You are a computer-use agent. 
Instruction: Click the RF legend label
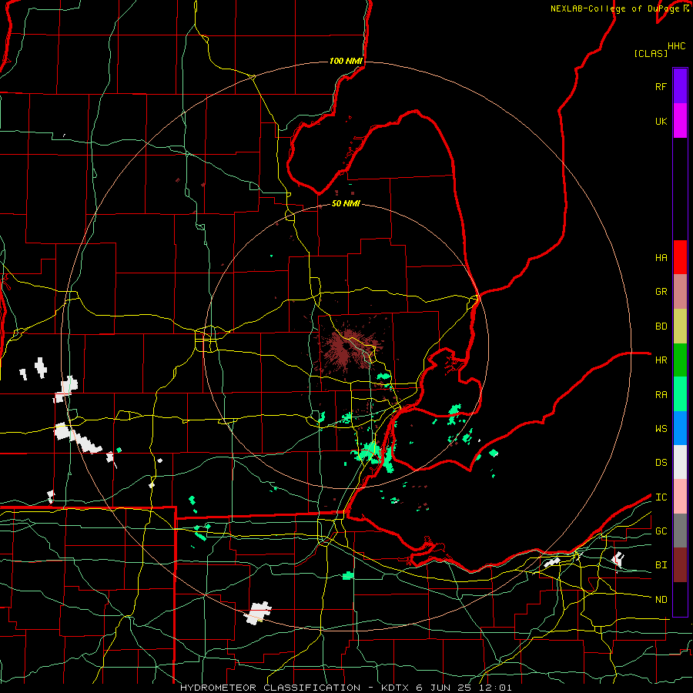click(661, 86)
